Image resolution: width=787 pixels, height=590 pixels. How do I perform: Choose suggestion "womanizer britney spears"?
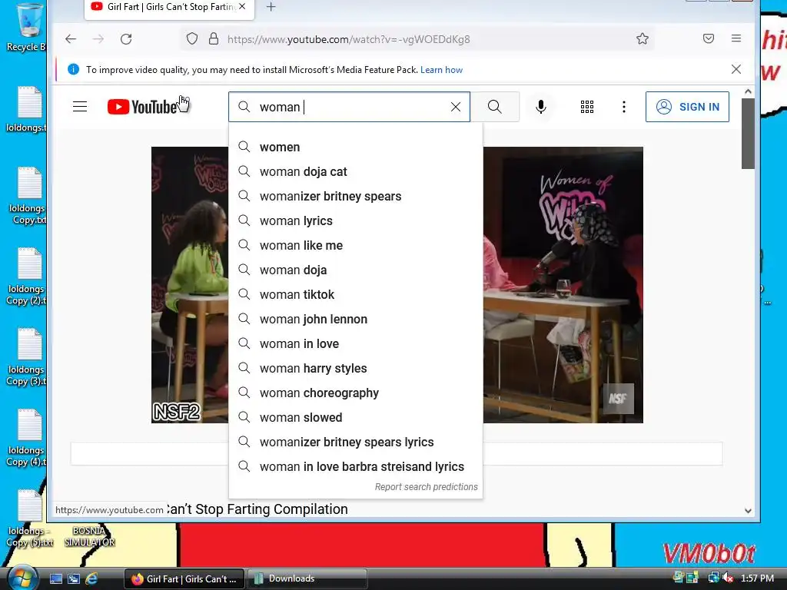coord(355,196)
